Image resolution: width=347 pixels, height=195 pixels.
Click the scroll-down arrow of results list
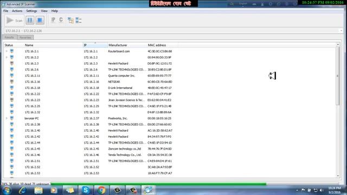[338, 175]
